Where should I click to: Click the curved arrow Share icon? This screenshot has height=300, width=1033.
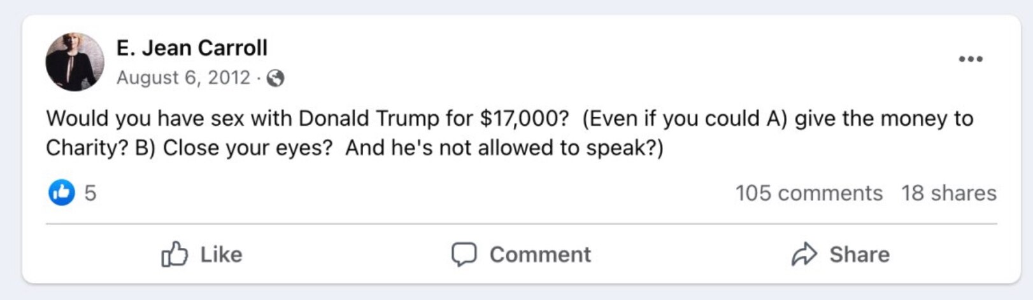tap(804, 254)
